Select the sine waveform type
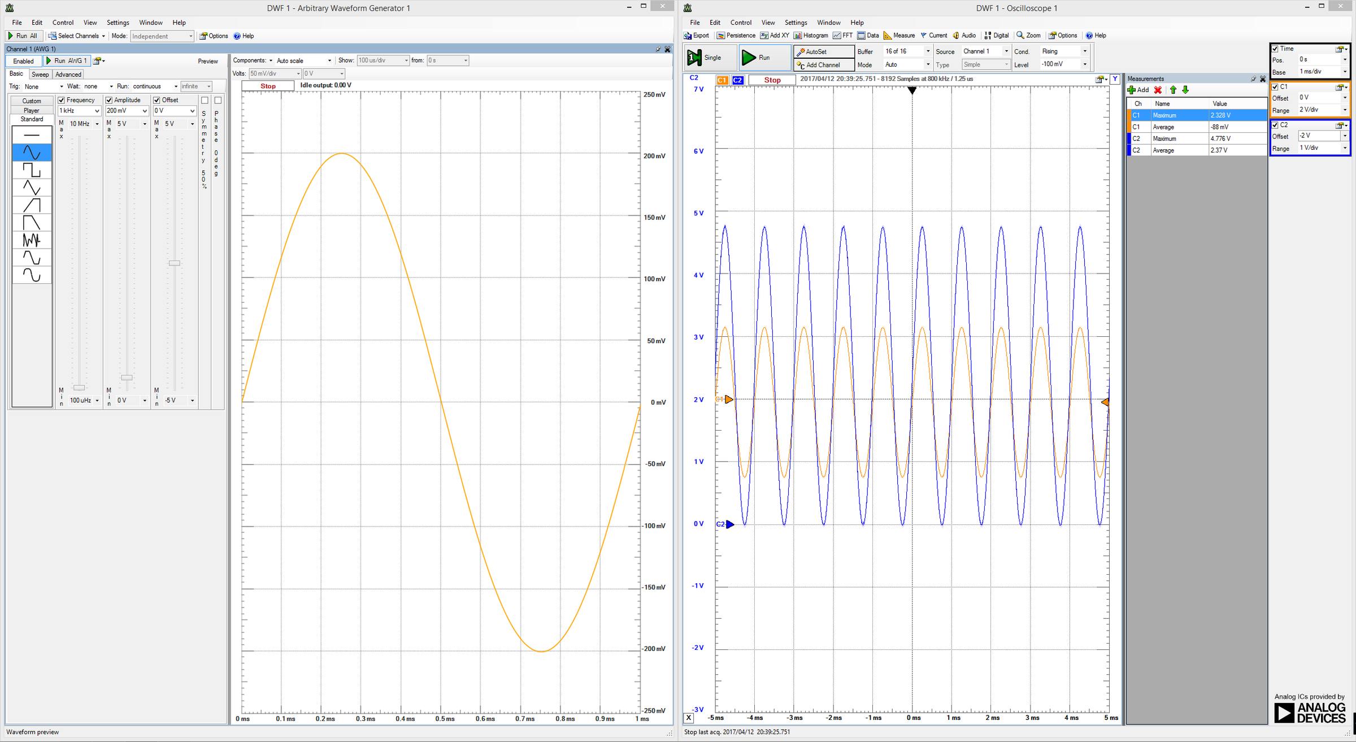The height and width of the screenshot is (742, 1356). click(x=32, y=152)
